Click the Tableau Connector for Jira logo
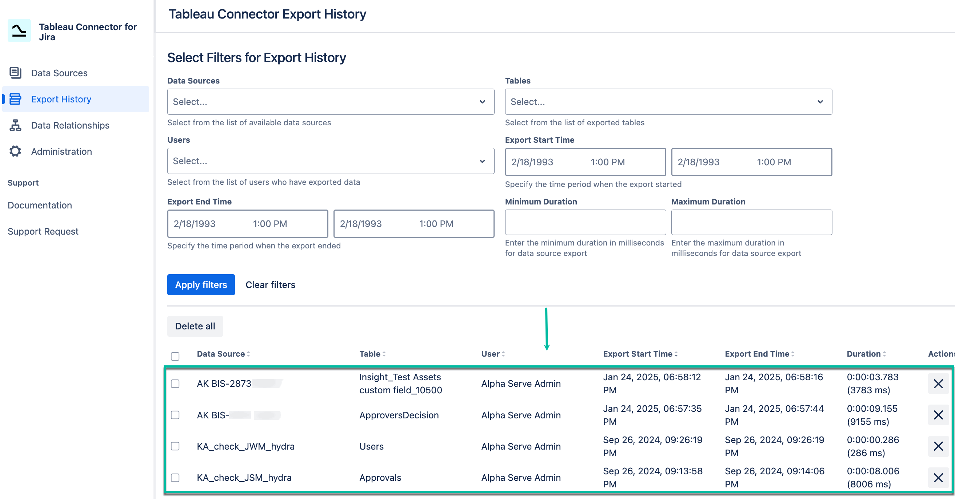Viewport: 955px width, 499px height. coord(19,31)
